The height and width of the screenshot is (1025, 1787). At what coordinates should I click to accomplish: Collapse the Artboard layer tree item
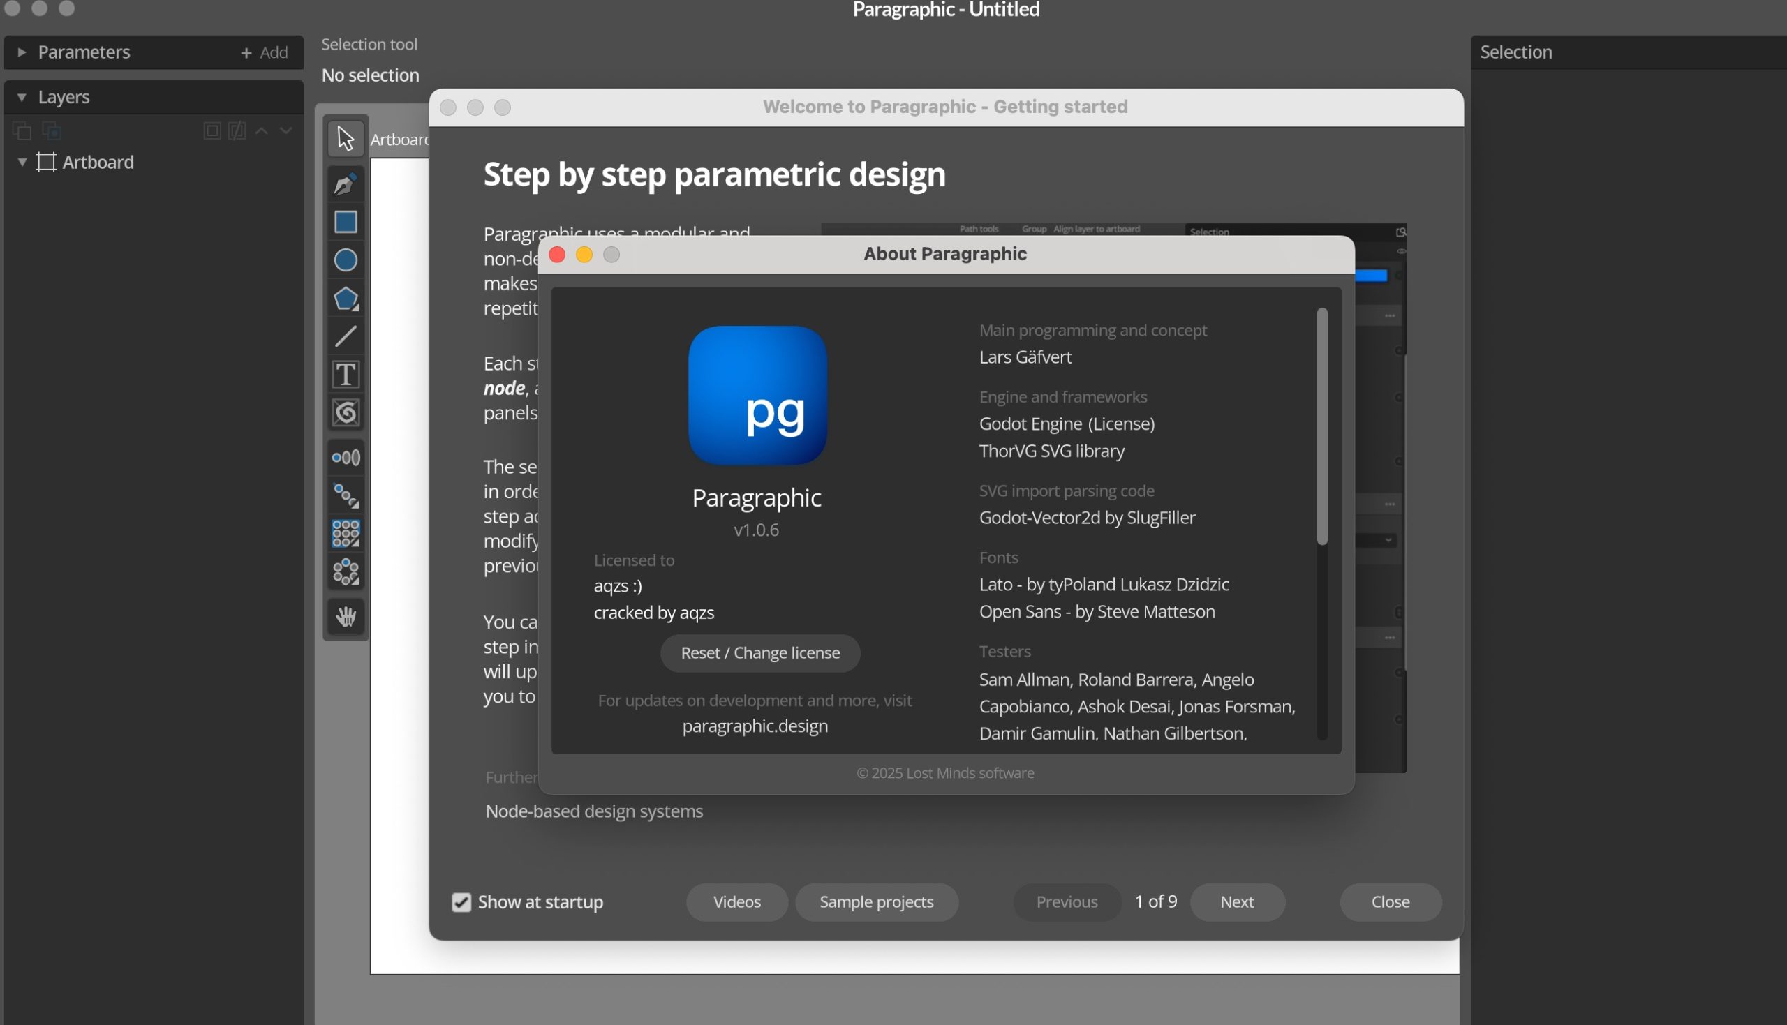[22, 163]
